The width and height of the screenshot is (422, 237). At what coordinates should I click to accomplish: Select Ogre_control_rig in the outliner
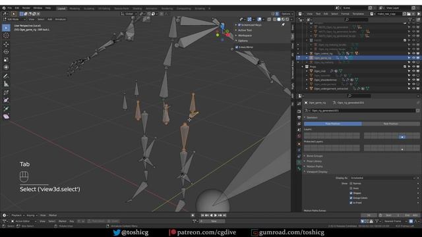click(x=323, y=53)
